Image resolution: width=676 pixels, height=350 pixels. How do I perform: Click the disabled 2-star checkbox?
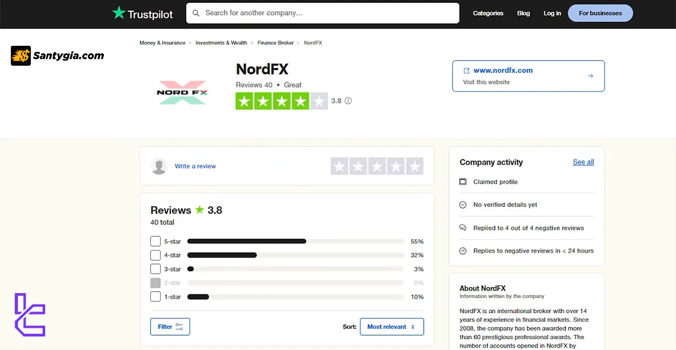click(155, 283)
